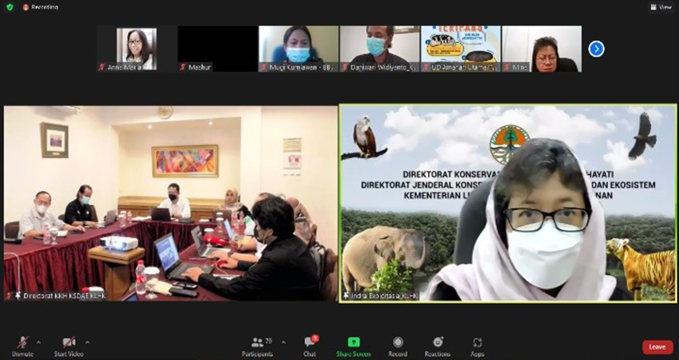Toggle Start Video camera on

[x=69, y=342]
